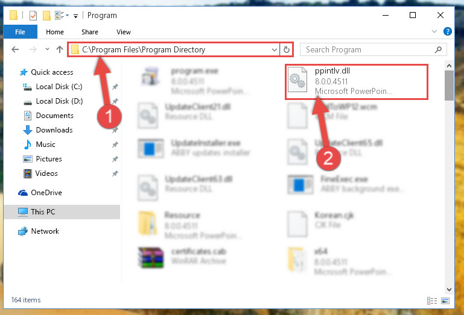464x315 pixels.
Task: Open the Share tab
Action: pyautogui.click(x=90, y=32)
